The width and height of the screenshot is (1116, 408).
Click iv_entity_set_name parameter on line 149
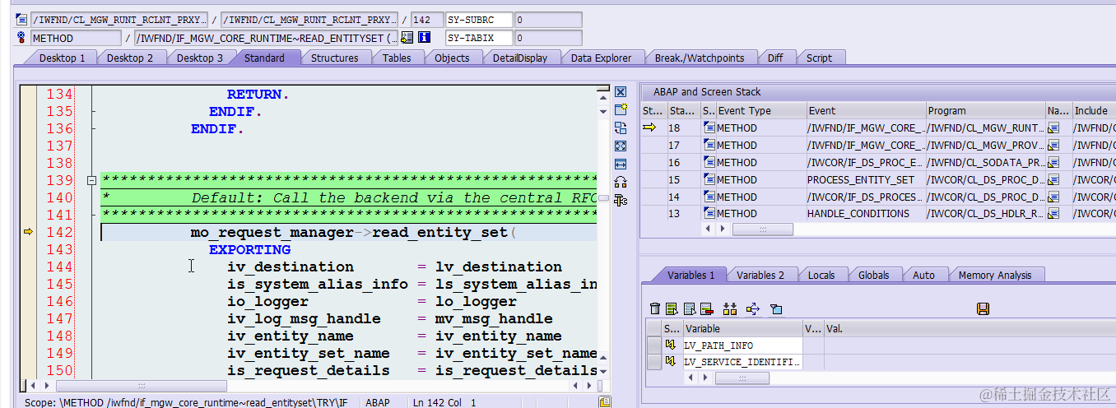click(x=309, y=353)
